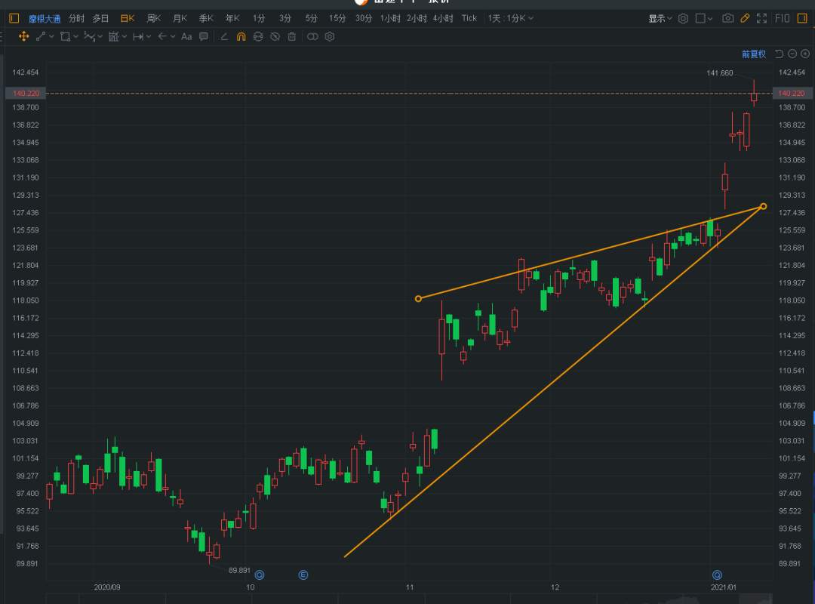Select the 3分 interval

(x=284, y=19)
